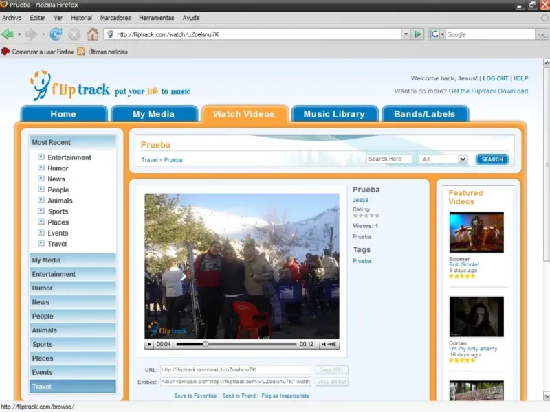550x412 pixels.
Task: Select the Entertainment category bar in sidebar
Action: (x=73, y=274)
